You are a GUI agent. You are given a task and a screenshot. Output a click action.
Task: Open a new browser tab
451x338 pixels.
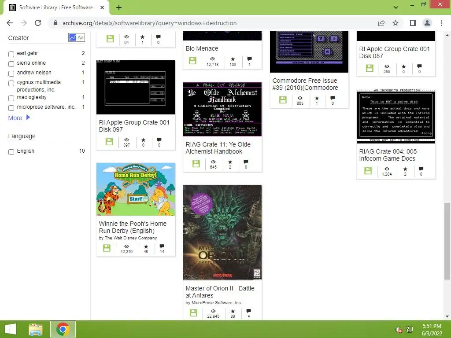(x=119, y=7)
